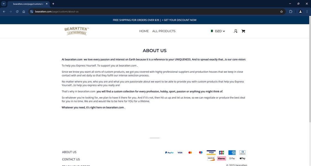The image size is (311, 166).
Task: Click the Visa Electron payment icon
Action: tap(211, 152)
